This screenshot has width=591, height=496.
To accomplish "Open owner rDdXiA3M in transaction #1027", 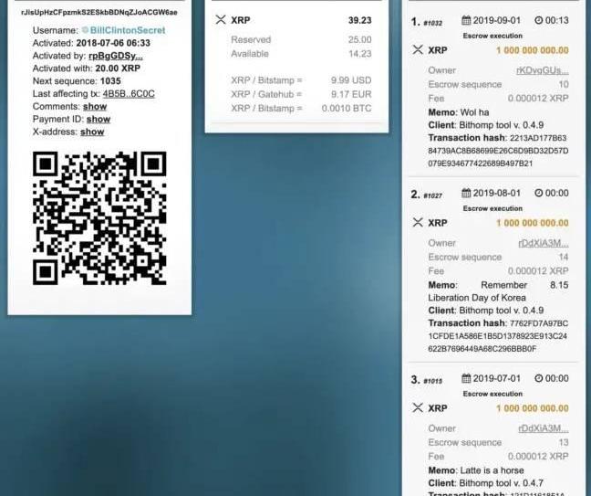I will click(x=543, y=243).
